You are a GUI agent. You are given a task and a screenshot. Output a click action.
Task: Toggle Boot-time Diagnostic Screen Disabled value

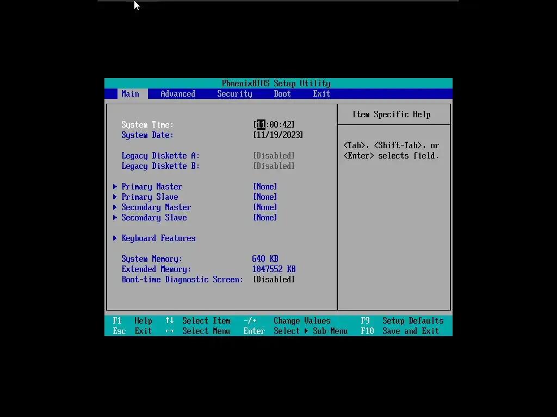tap(274, 279)
